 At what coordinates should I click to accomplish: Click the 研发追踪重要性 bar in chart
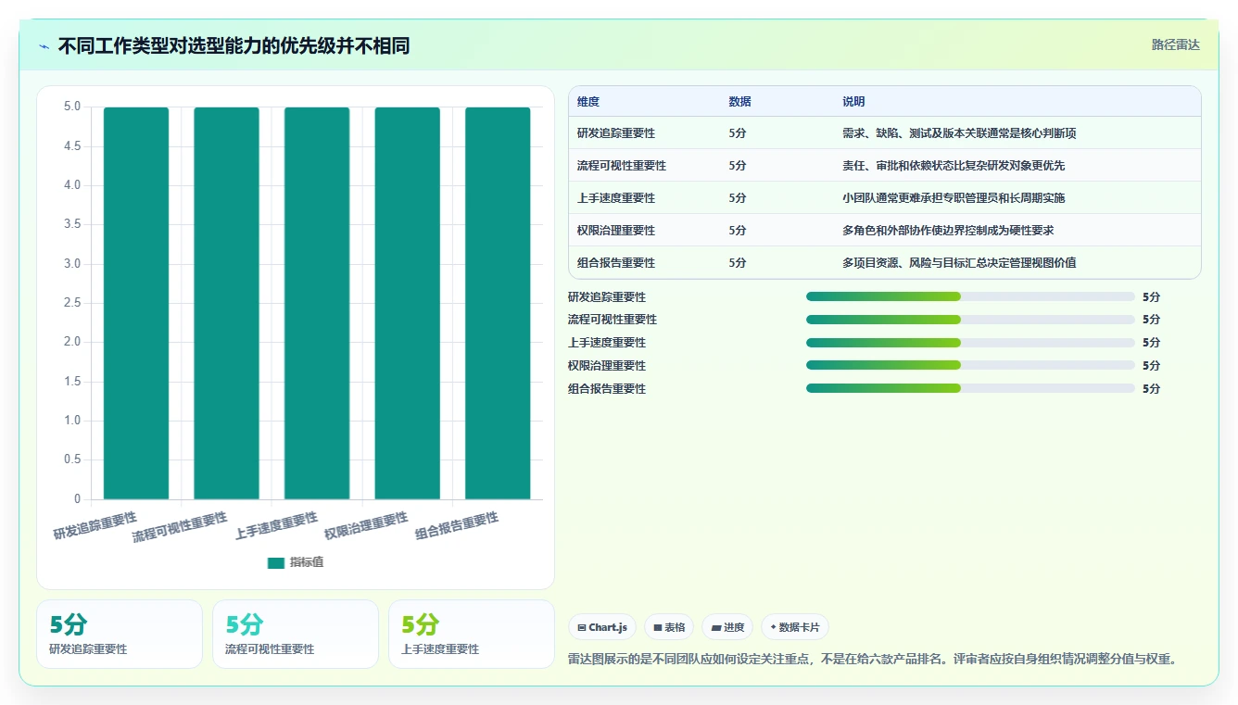click(x=136, y=303)
